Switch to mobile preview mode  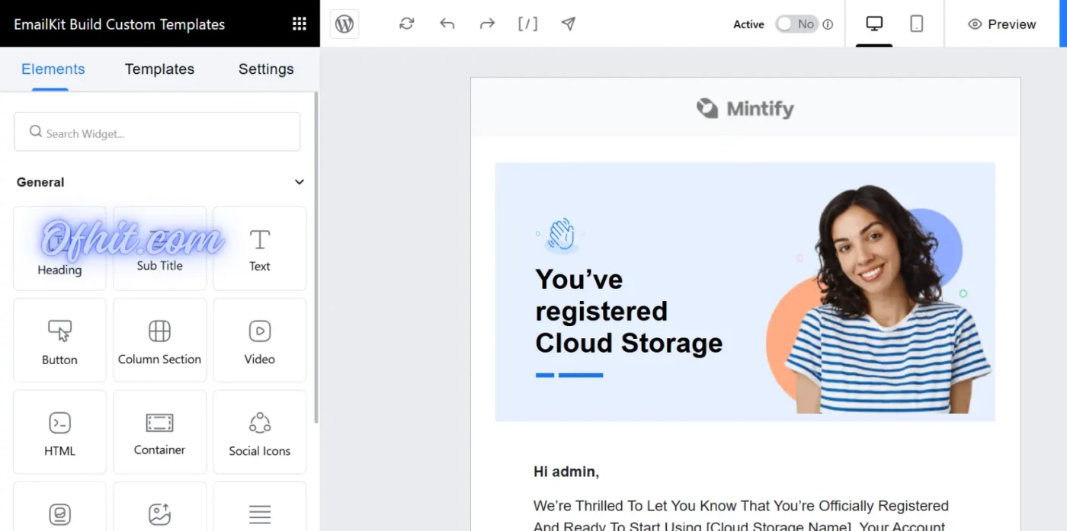917,24
